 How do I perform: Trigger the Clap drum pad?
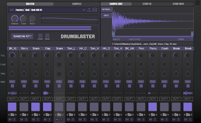47,107
